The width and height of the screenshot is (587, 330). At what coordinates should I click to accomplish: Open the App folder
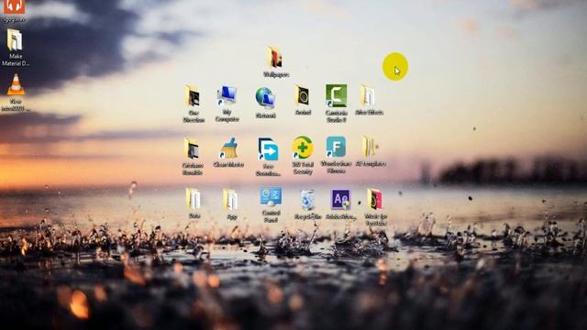coord(230,200)
